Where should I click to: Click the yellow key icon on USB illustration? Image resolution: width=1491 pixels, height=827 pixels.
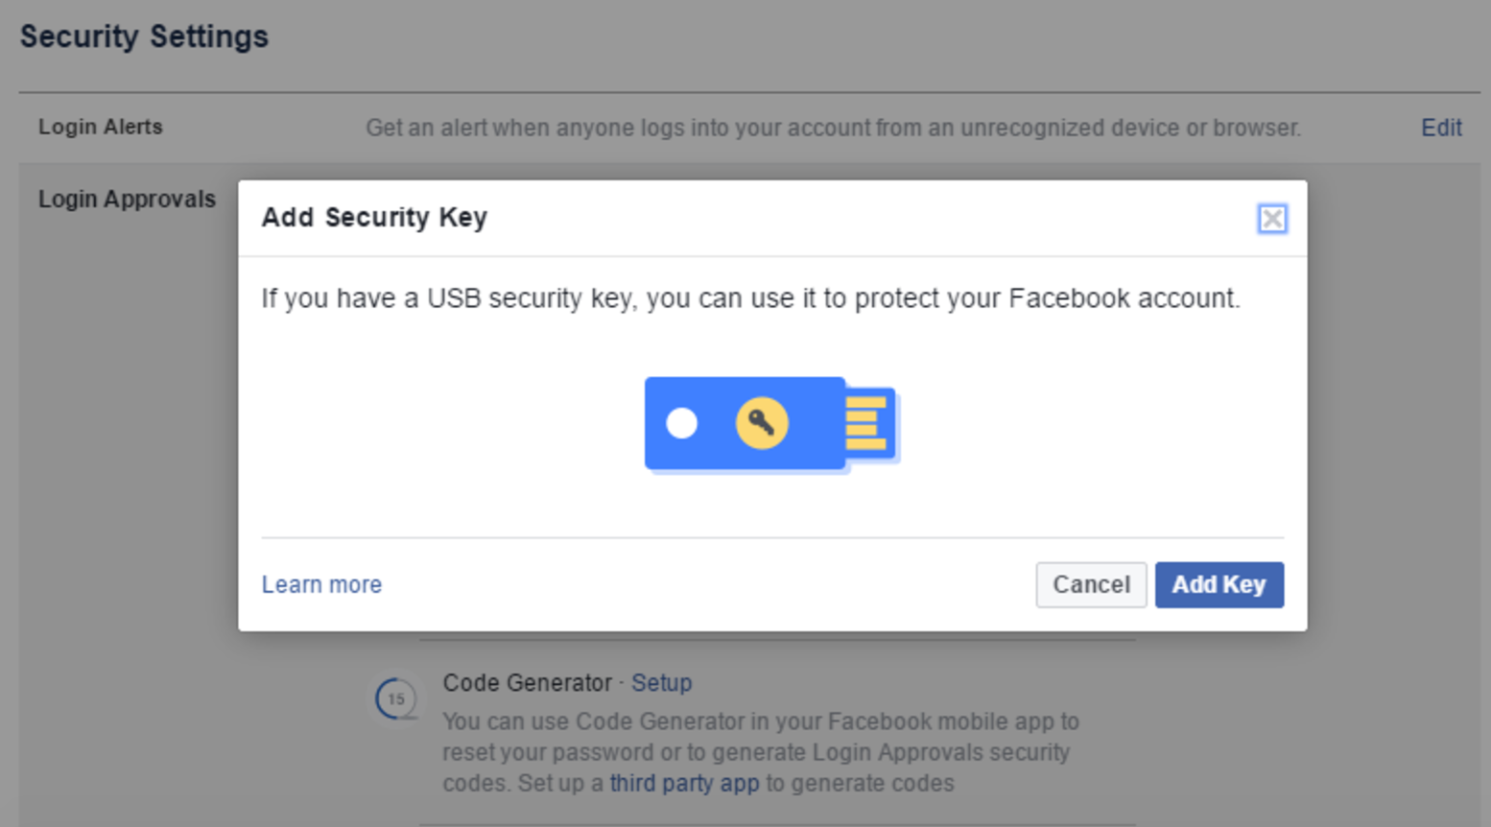click(x=762, y=423)
